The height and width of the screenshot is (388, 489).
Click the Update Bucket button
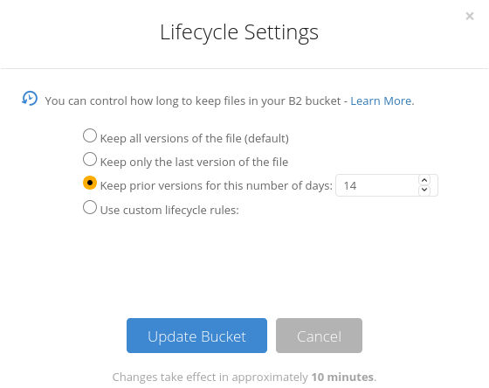coord(196,336)
